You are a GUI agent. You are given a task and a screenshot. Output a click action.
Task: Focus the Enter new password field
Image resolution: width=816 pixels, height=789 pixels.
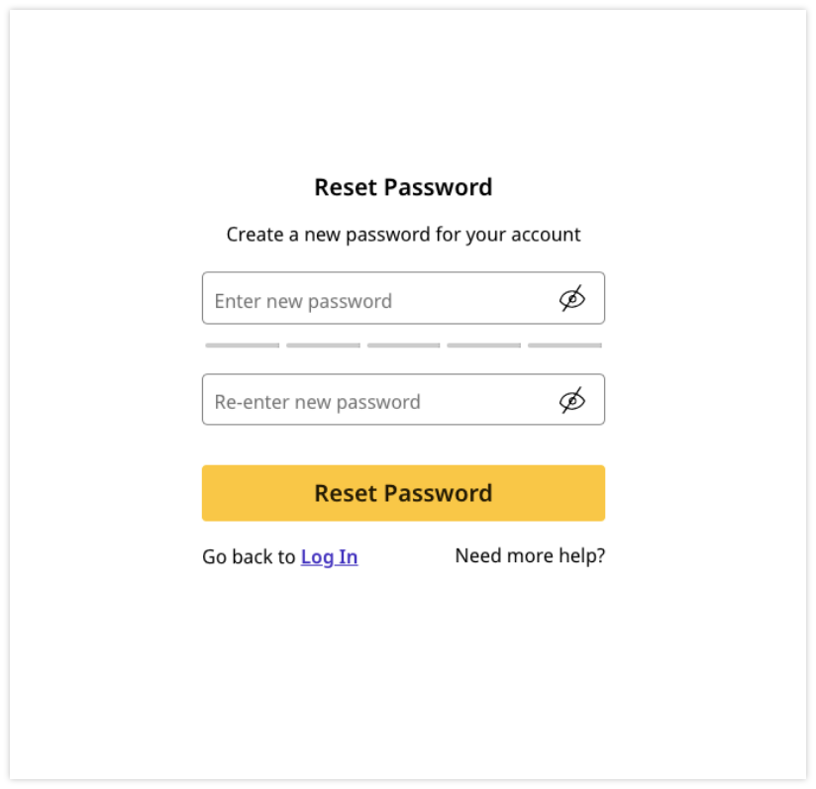coord(403,298)
